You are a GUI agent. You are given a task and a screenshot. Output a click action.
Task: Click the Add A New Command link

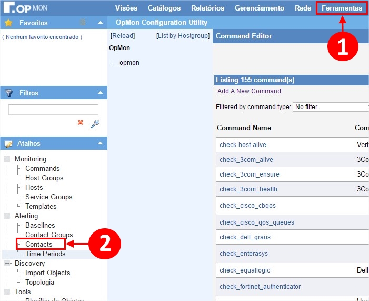coord(249,91)
